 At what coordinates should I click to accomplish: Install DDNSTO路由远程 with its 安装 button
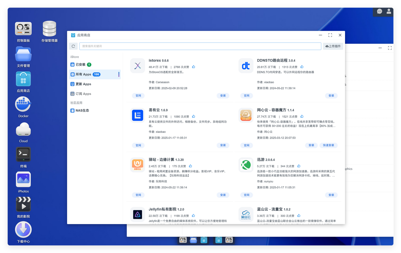click(331, 96)
